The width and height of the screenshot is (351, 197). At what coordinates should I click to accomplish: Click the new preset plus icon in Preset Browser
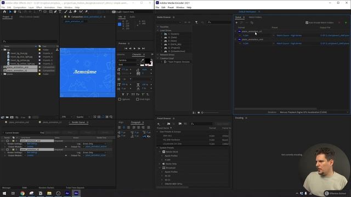[158, 124]
